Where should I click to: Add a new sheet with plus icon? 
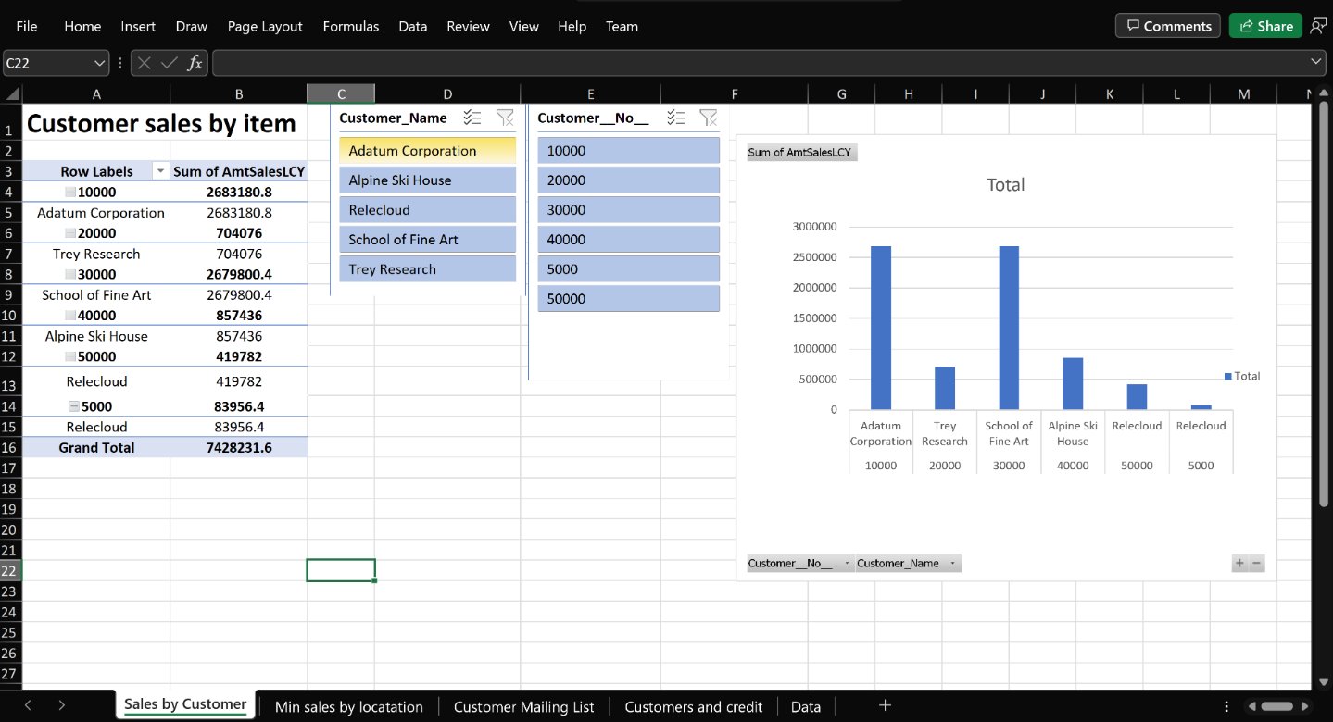885,705
